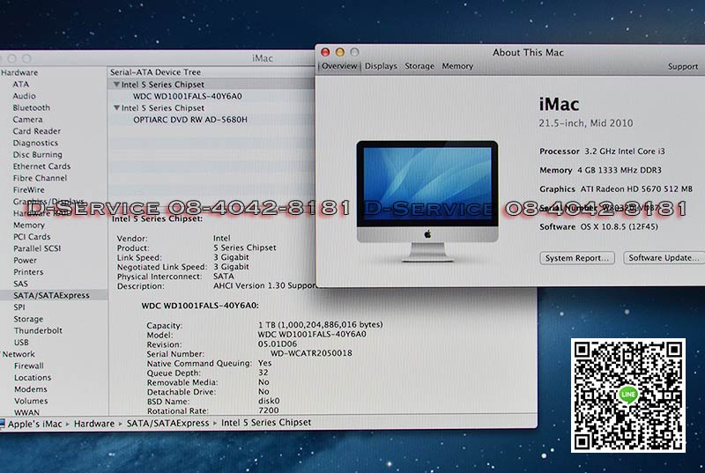Click the System Report button
The width and height of the screenshot is (705, 473).
(x=577, y=258)
